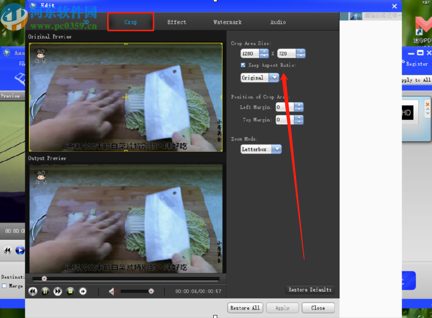Click the Apply button
The width and height of the screenshot is (432, 318).
click(x=282, y=308)
